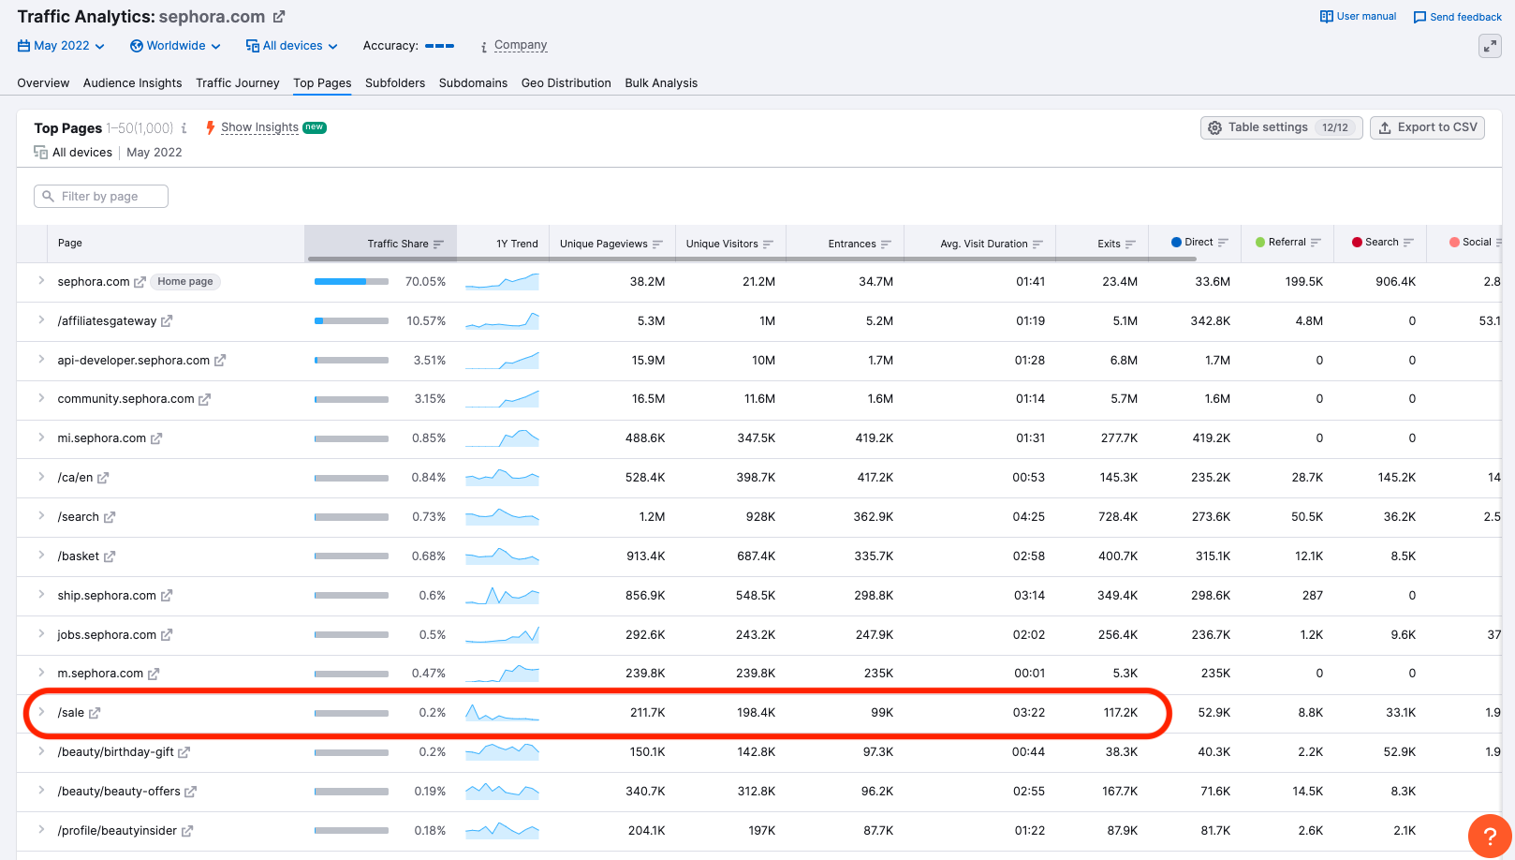Screen dimensions: 1515x860
Task: Expand the /profile/beautyinsider row
Action: 41,830
